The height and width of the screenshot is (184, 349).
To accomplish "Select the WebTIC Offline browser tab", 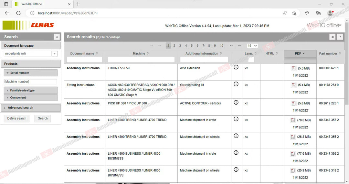I will click(42, 4).
